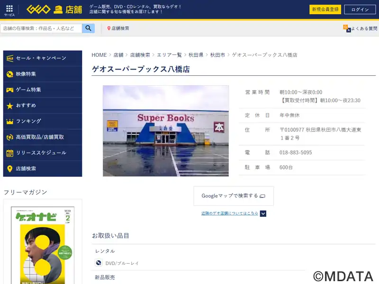
Task: Select ランキング in sidebar menu
Action: coord(43,121)
